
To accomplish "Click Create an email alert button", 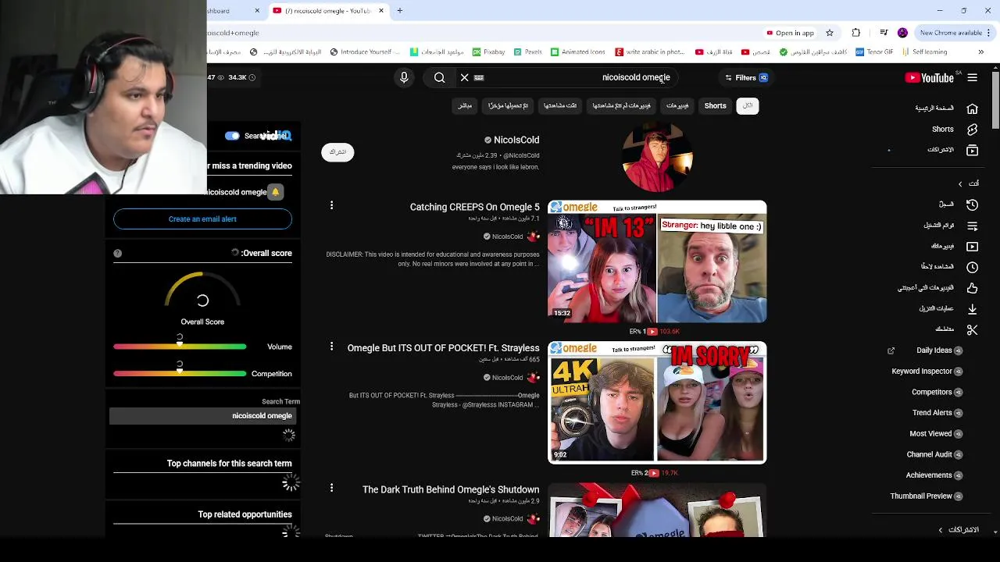I will pyautogui.click(x=202, y=219).
